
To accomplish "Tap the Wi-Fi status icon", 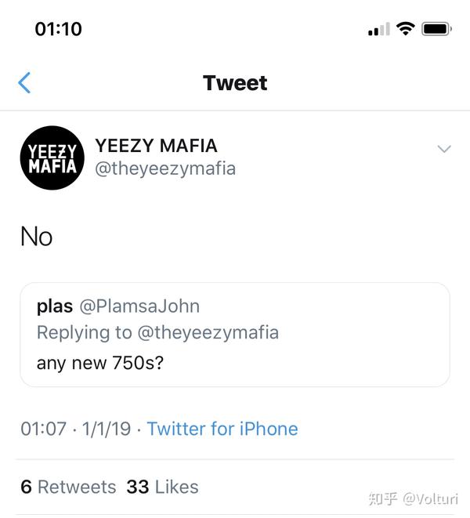I will [x=405, y=29].
